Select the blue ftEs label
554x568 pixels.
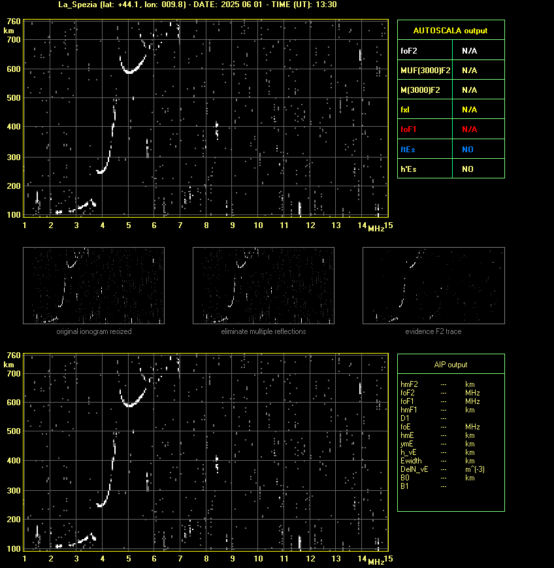408,149
